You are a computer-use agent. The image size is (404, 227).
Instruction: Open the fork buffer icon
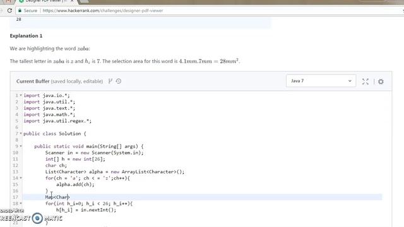110,81
